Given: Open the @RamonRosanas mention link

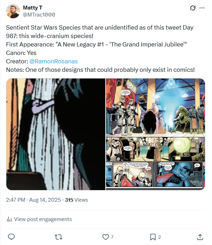Looking at the screenshot, I should point(54,61).
